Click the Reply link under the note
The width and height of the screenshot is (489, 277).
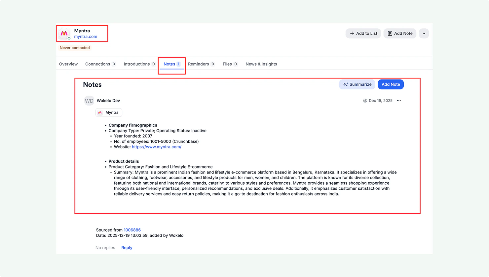(x=127, y=248)
